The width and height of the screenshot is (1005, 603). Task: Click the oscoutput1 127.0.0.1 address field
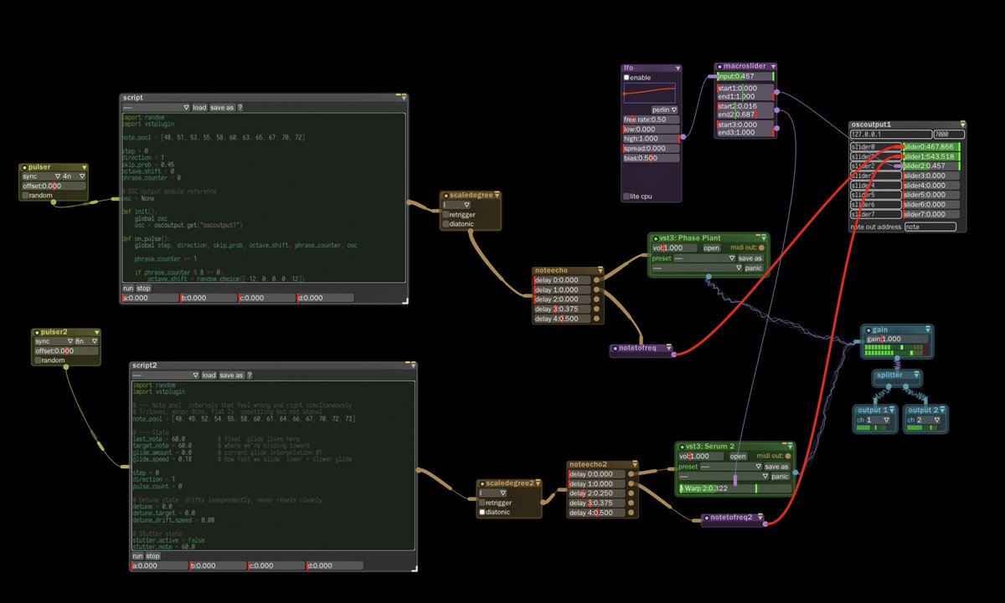891,134
